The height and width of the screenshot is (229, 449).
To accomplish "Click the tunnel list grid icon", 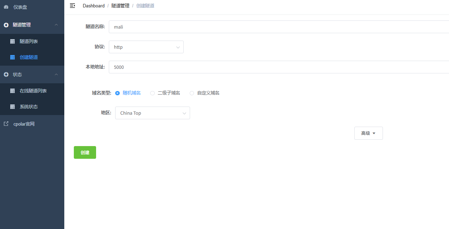I will 12,41.
